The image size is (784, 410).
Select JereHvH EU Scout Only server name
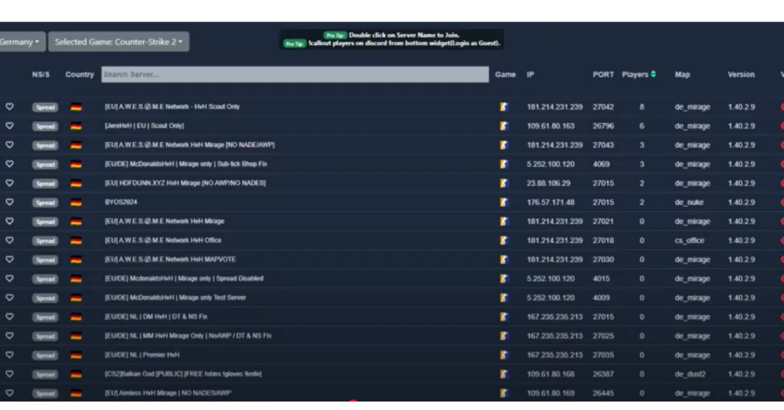pyautogui.click(x=144, y=125)
